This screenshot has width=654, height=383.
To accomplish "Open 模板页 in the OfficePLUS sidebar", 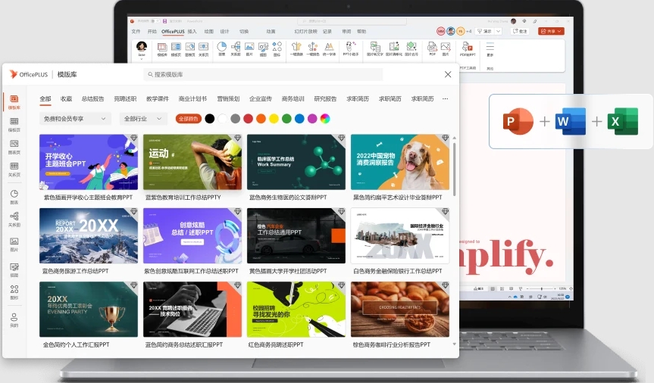I will 14,124.
